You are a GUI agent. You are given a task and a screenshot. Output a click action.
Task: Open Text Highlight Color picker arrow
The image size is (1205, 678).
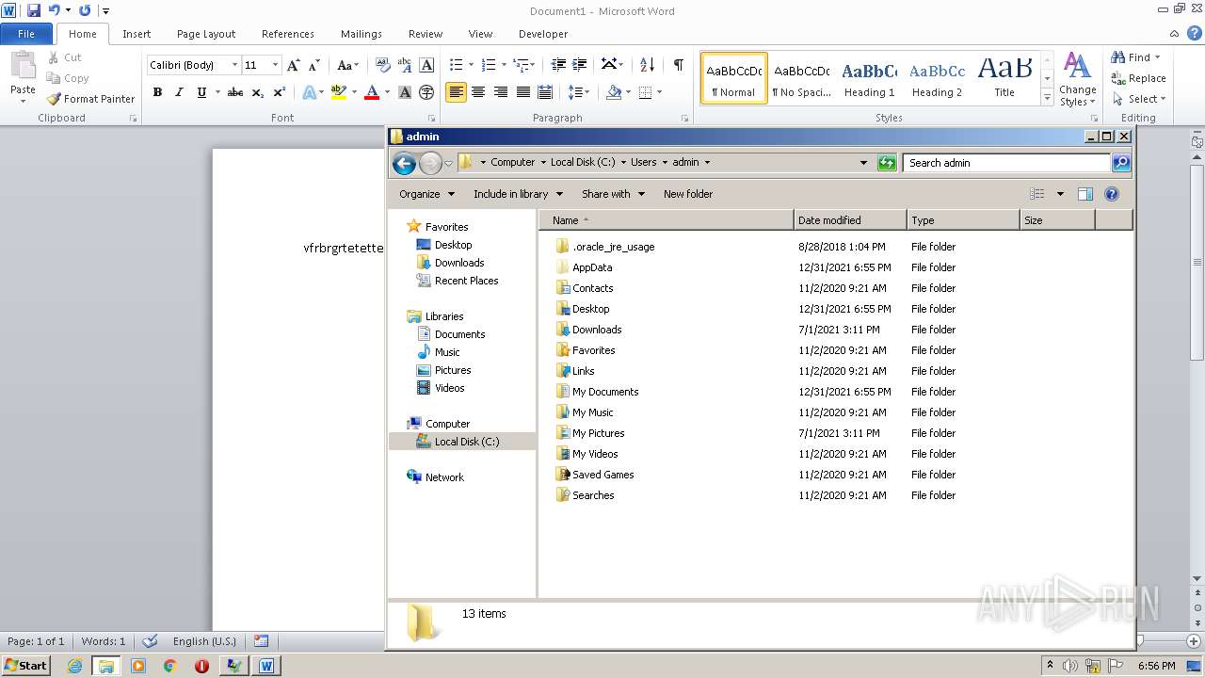(x=354, y=92)
